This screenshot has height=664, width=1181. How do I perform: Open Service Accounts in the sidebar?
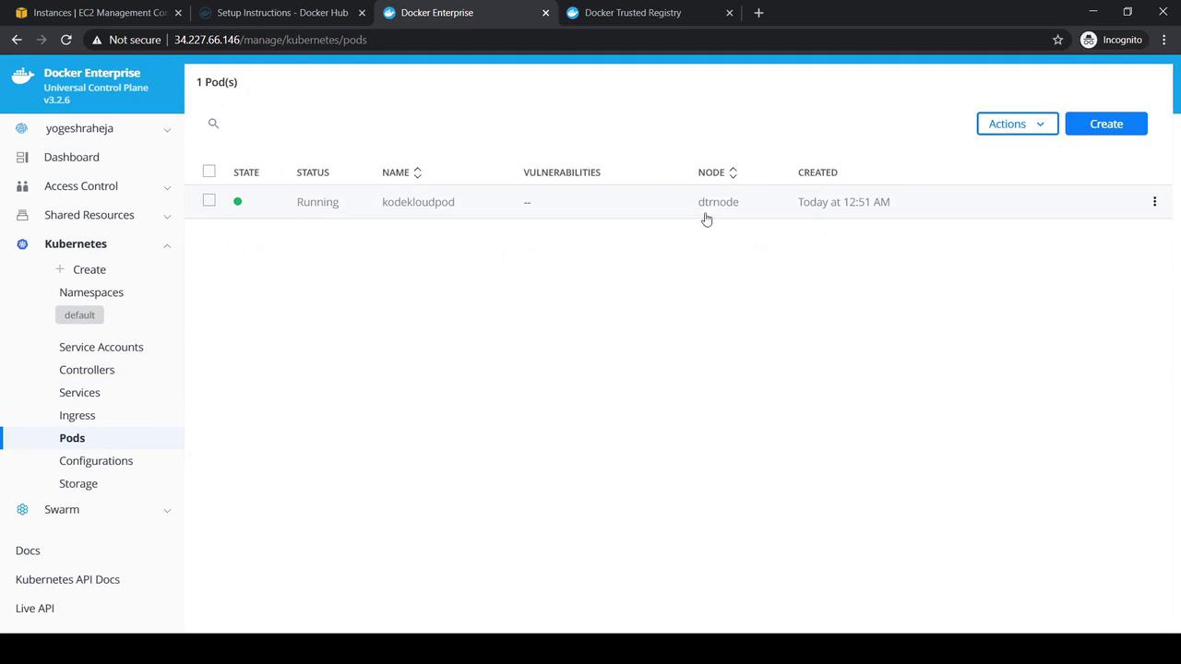click(101, 347)
